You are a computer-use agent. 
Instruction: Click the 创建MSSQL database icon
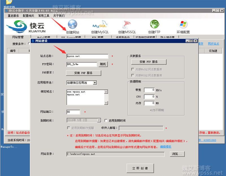click(x=127, y=25)
